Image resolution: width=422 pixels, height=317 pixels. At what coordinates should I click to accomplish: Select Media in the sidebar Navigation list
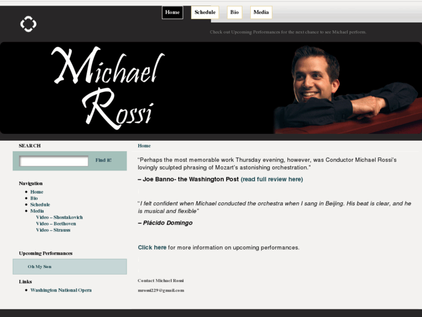pyautogui.click(x=37, y=211)
